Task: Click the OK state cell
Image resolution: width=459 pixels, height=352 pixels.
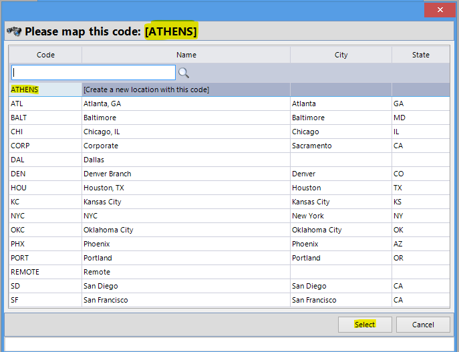Action: [x=421, y=230]
